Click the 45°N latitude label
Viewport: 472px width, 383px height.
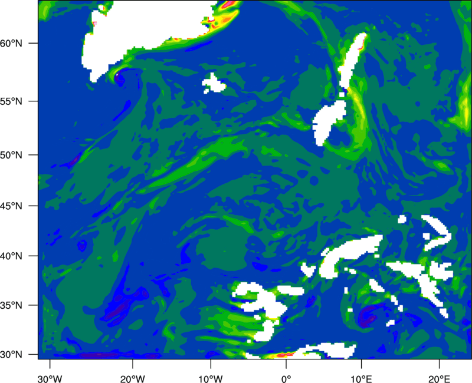(x=11, y=206)
